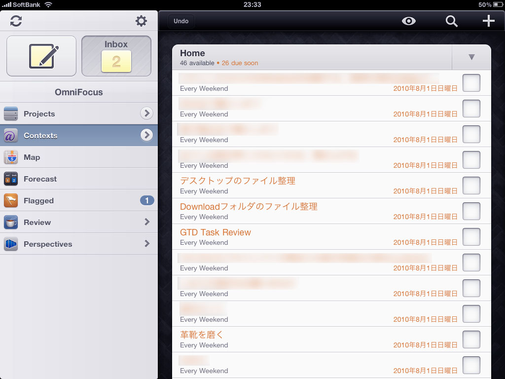Tap the '46 available' text
This screenshot has width=505, height=379.
click(x=197, y=63)
